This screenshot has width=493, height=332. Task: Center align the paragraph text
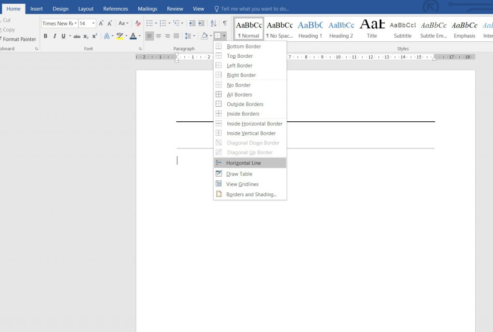pyautogui.click(x=159, y=36)
